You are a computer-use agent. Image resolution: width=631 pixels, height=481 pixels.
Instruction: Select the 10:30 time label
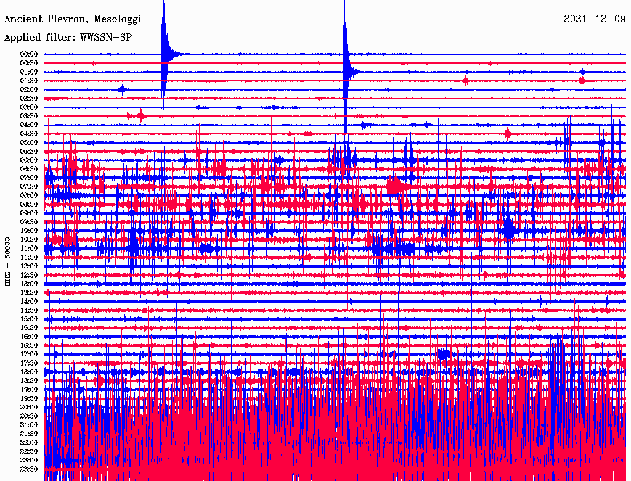point(29,240)
